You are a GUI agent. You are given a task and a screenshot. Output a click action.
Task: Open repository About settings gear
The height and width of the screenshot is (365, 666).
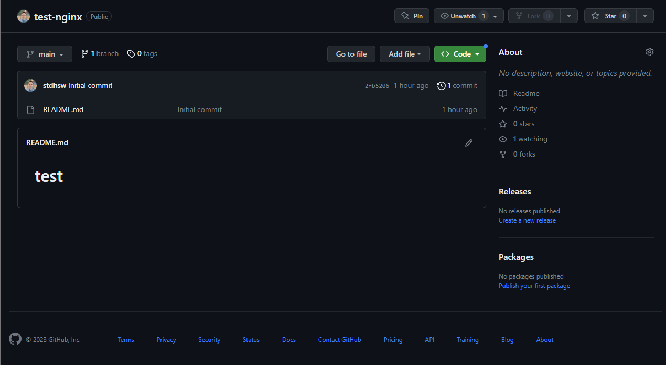[650, 52]
